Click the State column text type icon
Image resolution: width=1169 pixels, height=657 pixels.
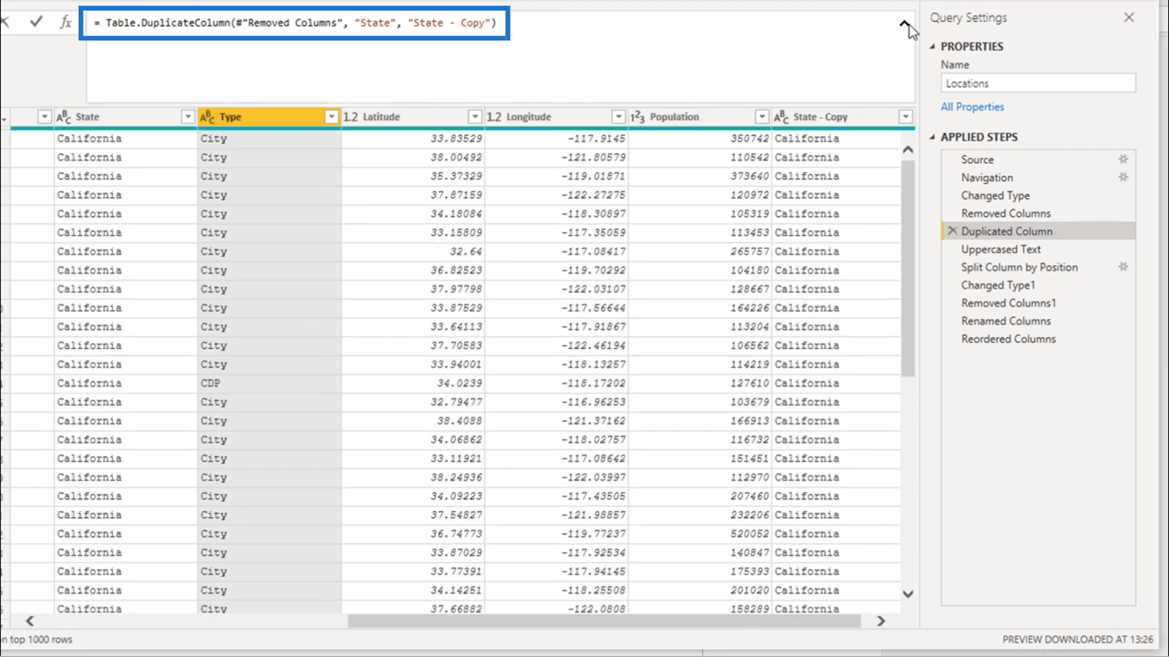64,117
